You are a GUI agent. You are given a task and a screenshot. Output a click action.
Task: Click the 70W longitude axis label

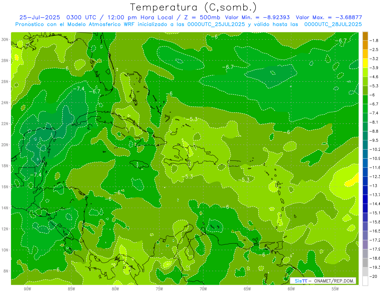click(203, 289)
